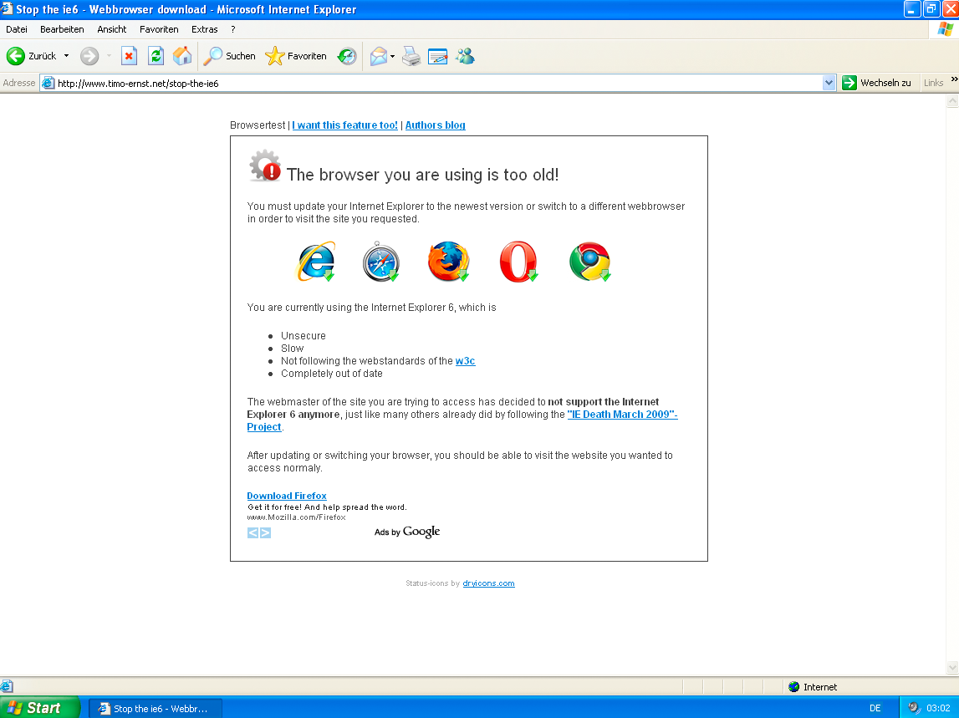Open the Datei menu
959x718 pixels.
pyautogui.click(x=17, y=29)
